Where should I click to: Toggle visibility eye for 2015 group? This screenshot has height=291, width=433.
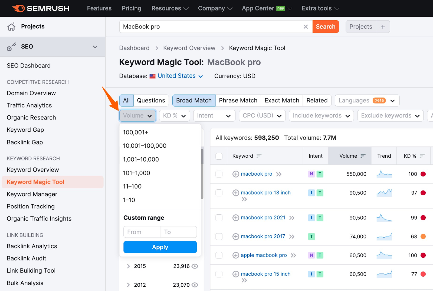[195, 266]
